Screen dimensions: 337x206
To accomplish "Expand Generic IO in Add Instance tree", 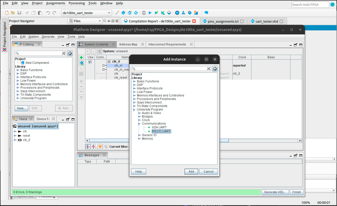I will pyautogui.click(x=139, y=135).
